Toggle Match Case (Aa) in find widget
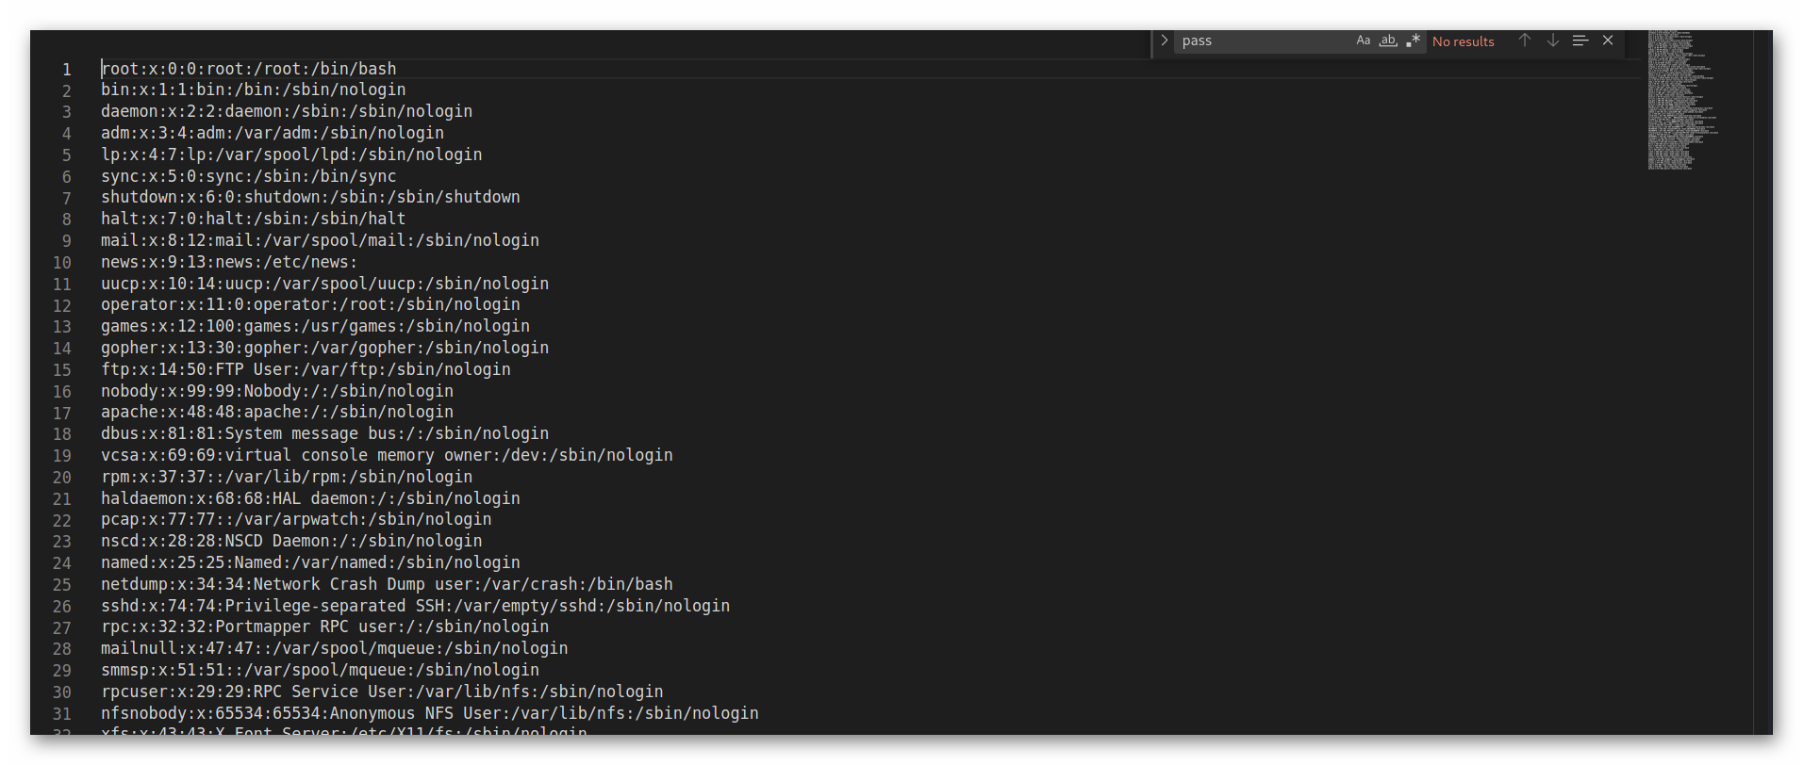This screenshot has height=765, width=1803. (1363, 41)
